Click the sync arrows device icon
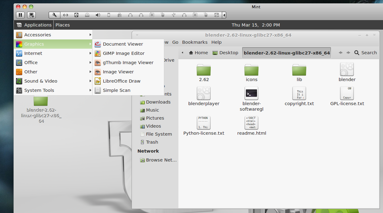This screenshot has width=383, height=213. (217, 15)
